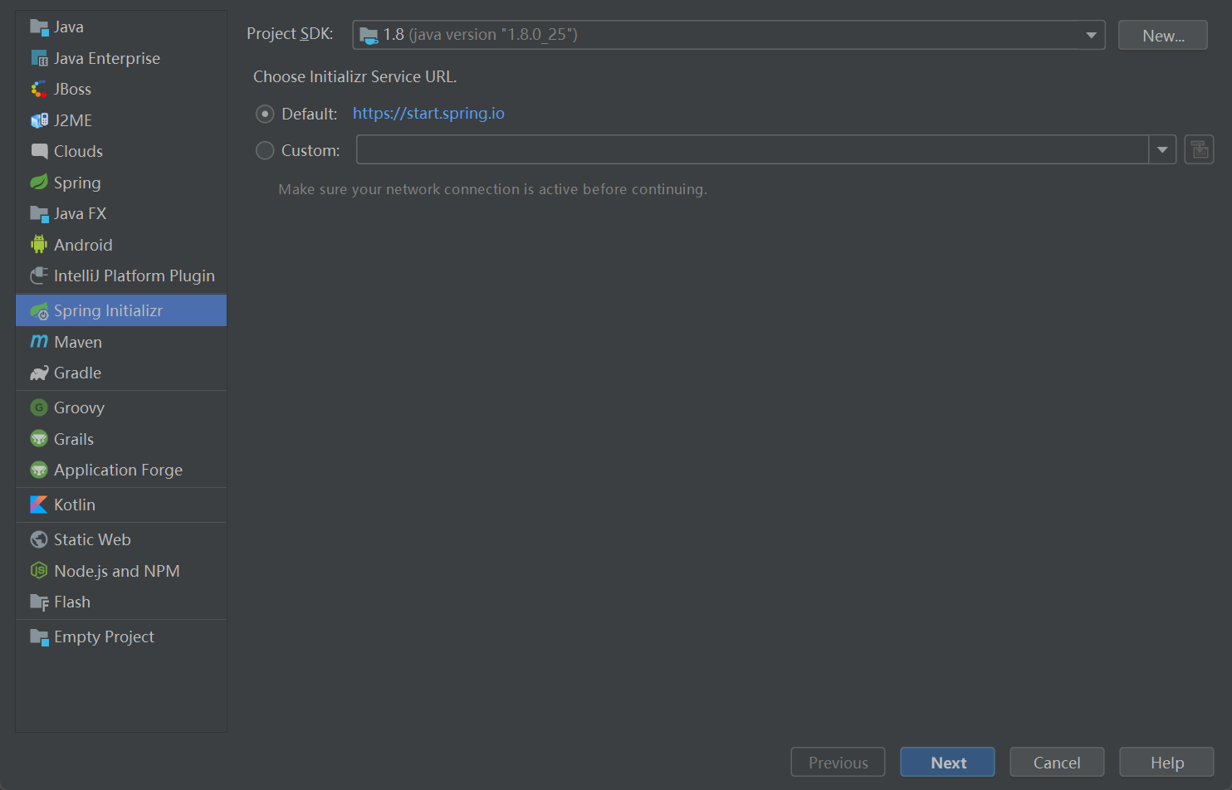The height and width of the screenshot is (790, 1232).
Task: Click the Flash folder icon
Action: [x=39, y=602]
